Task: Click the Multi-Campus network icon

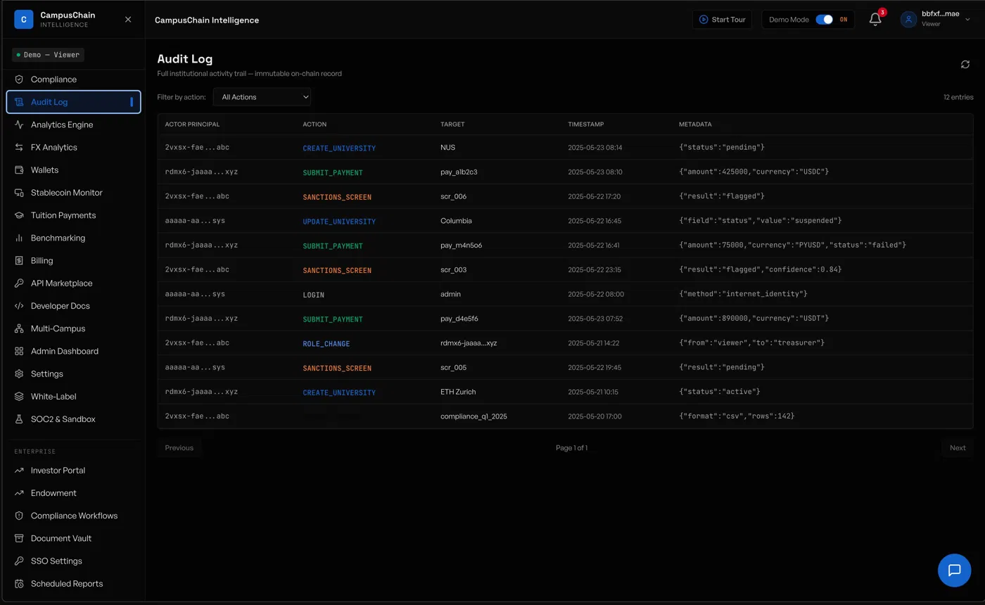Action: pos(19,329)
